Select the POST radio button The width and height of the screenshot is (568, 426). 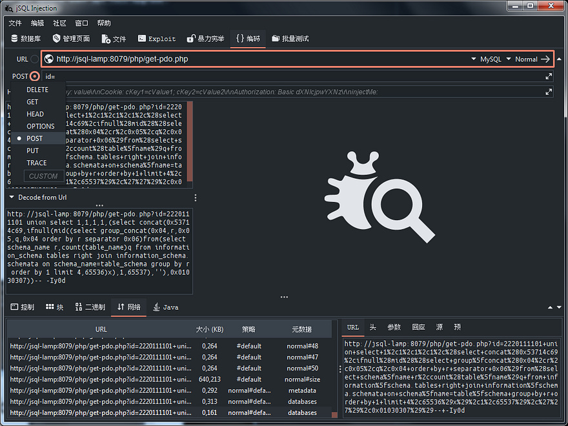(34, 76)
